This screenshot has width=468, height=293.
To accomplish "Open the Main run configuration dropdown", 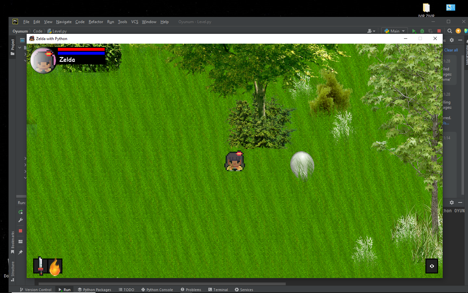I will (395, 31).
